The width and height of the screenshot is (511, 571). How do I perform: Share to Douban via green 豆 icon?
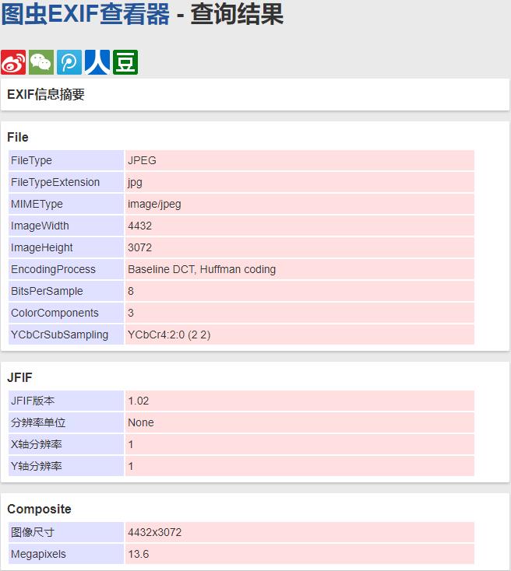click(x=125, y=62)
